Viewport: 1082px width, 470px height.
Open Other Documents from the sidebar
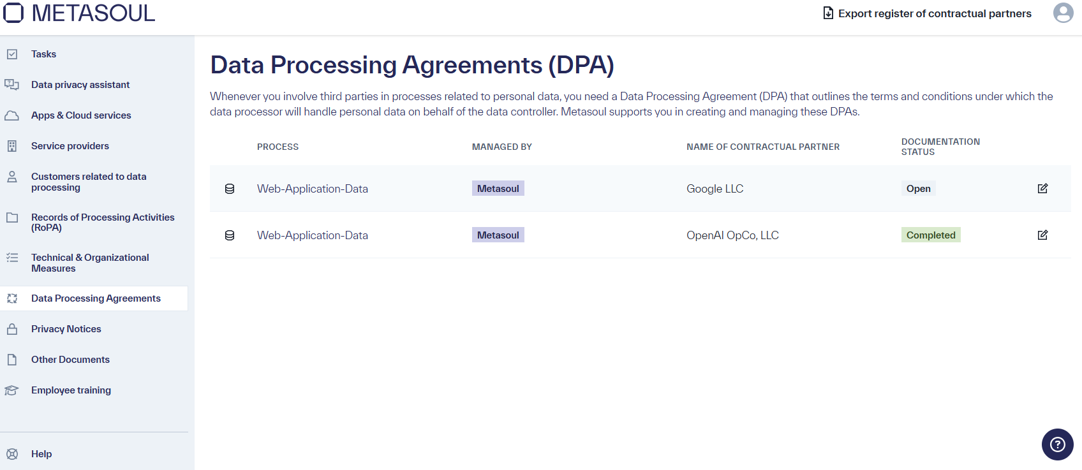click(70, 359)
